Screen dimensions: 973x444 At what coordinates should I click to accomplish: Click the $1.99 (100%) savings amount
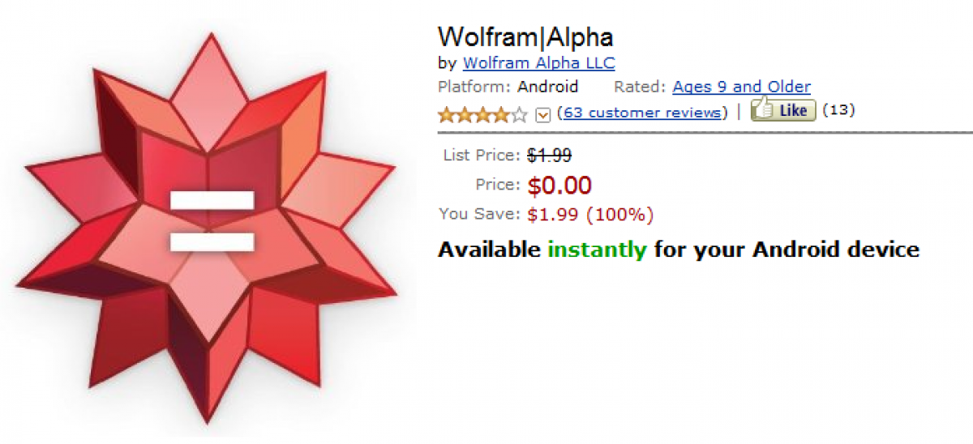pyautogui.click(x=590, y=215)
